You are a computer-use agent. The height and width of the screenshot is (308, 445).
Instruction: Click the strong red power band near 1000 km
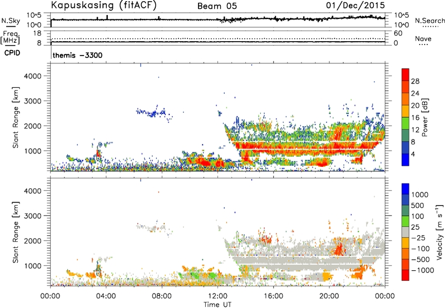tap(306, 147)
